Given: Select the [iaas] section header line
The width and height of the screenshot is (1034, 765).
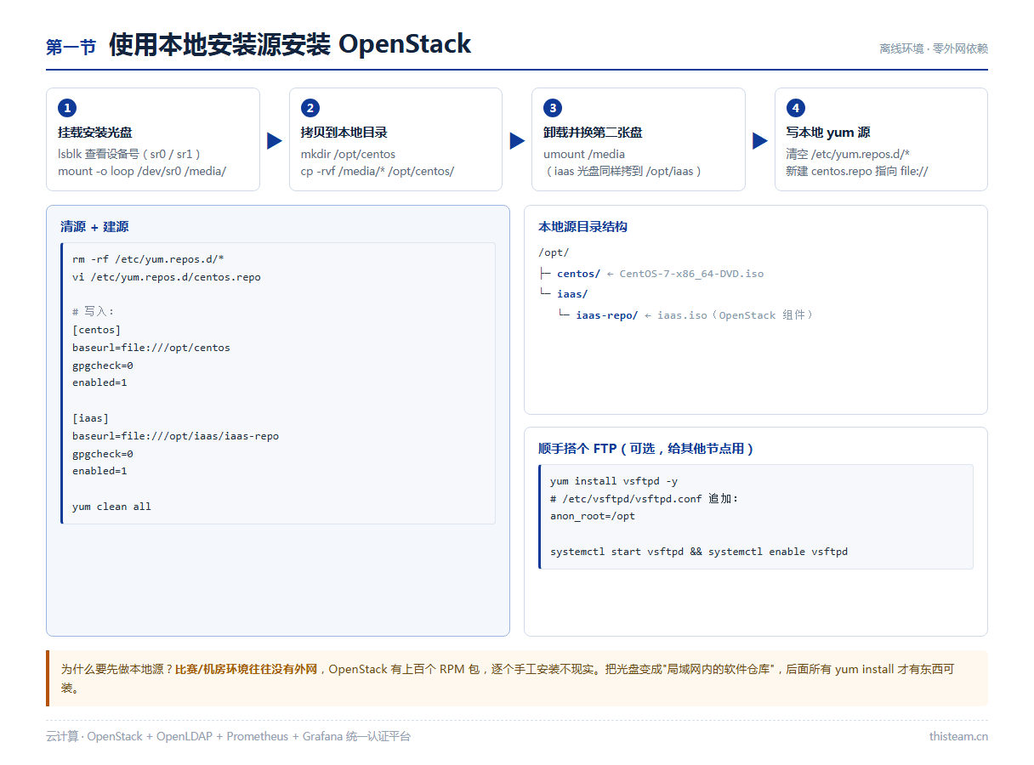Looking at the screenshot, I should click(x=91, y=418).
